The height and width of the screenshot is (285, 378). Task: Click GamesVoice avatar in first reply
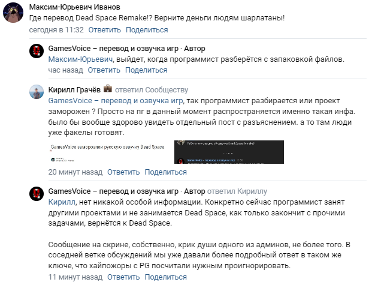click(x=38, y=51)
